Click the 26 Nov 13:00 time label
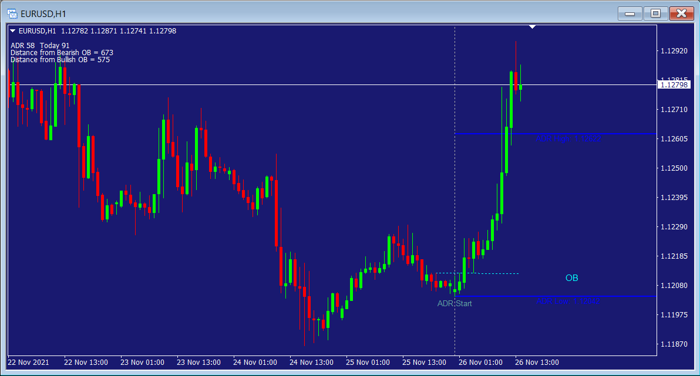Screen dimensions: 700x376 [x=537, y=362]
